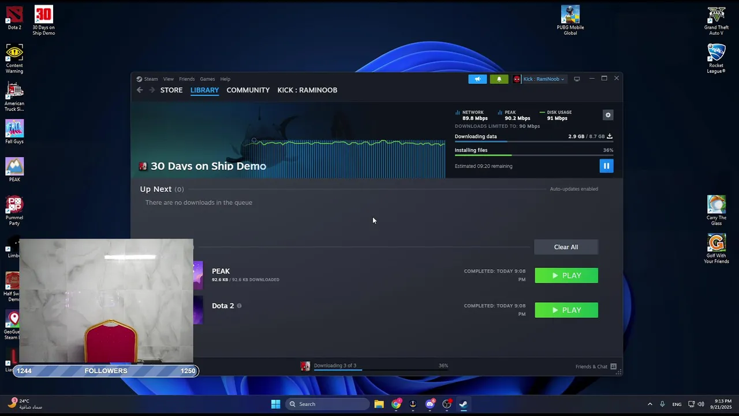Click the taskbar Search box

[x=328, y=404]
